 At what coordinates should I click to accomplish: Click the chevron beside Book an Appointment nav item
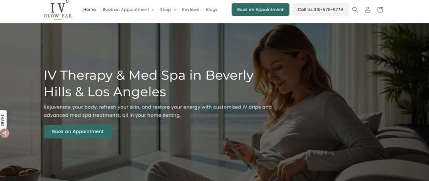click(153, 10)
